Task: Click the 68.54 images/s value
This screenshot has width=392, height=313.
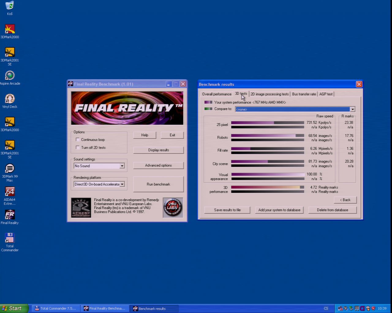Action: [x=320, y=136]
